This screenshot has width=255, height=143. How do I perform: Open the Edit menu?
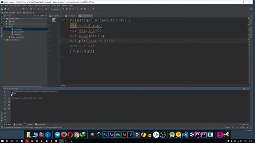tap(6, 6)
